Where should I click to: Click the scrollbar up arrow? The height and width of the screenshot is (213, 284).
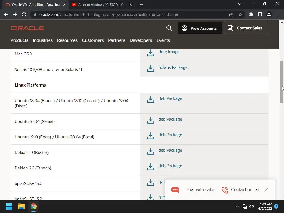(x=282, y=22)
